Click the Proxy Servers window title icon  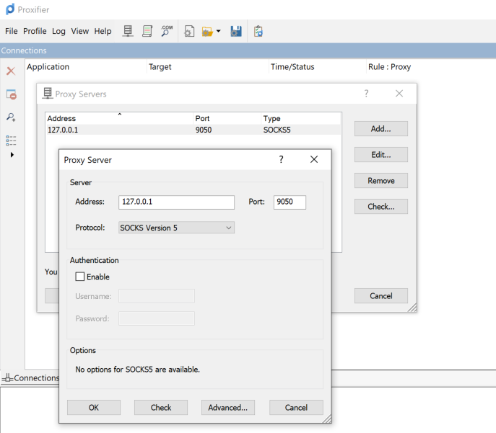(x=48, y=94)
